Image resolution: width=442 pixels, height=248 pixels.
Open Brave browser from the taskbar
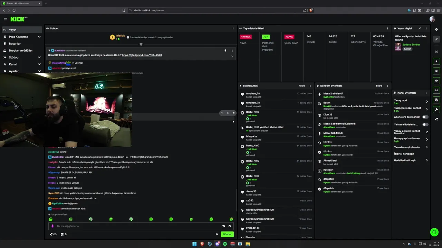pyautogui.click(x=202, y=244)
